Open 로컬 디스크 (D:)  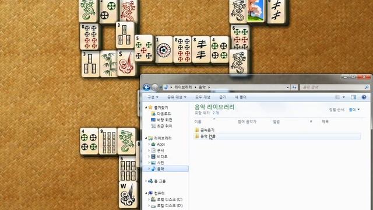tap(170, 205)
